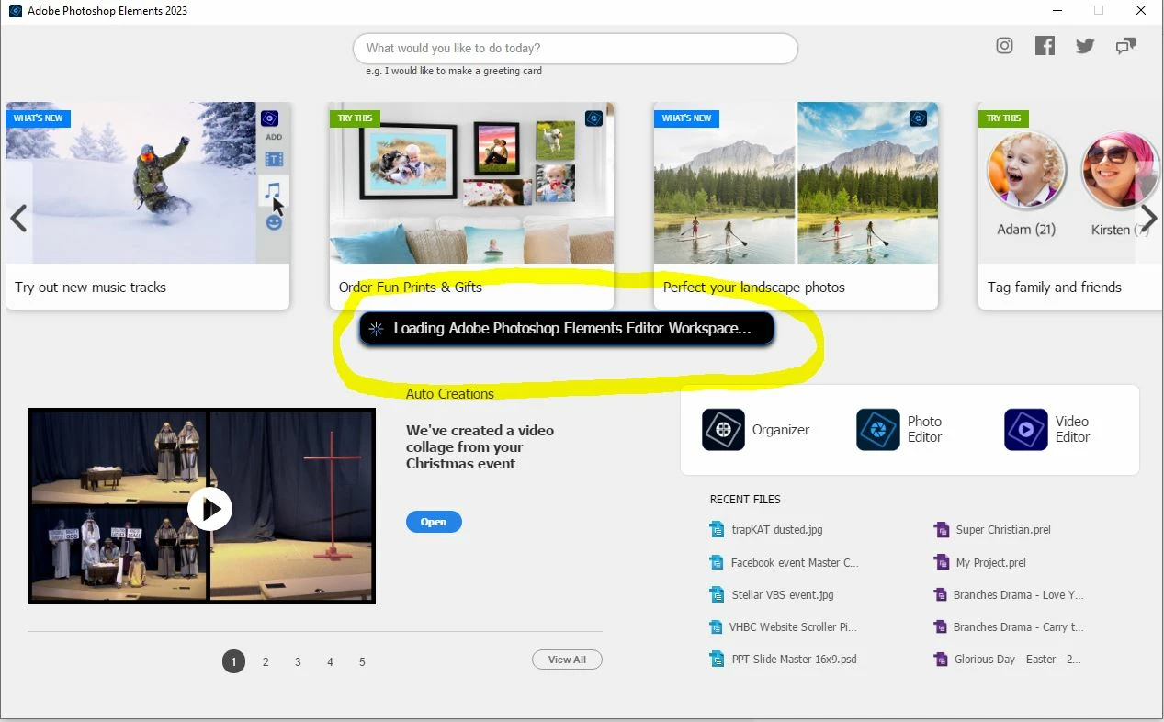
Task: Click the Adobe Photoshop Elements title bar logo
Action: tap(14, 11)
